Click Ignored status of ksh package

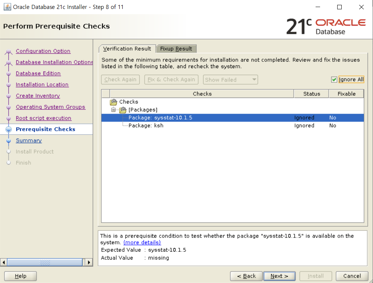304,125
